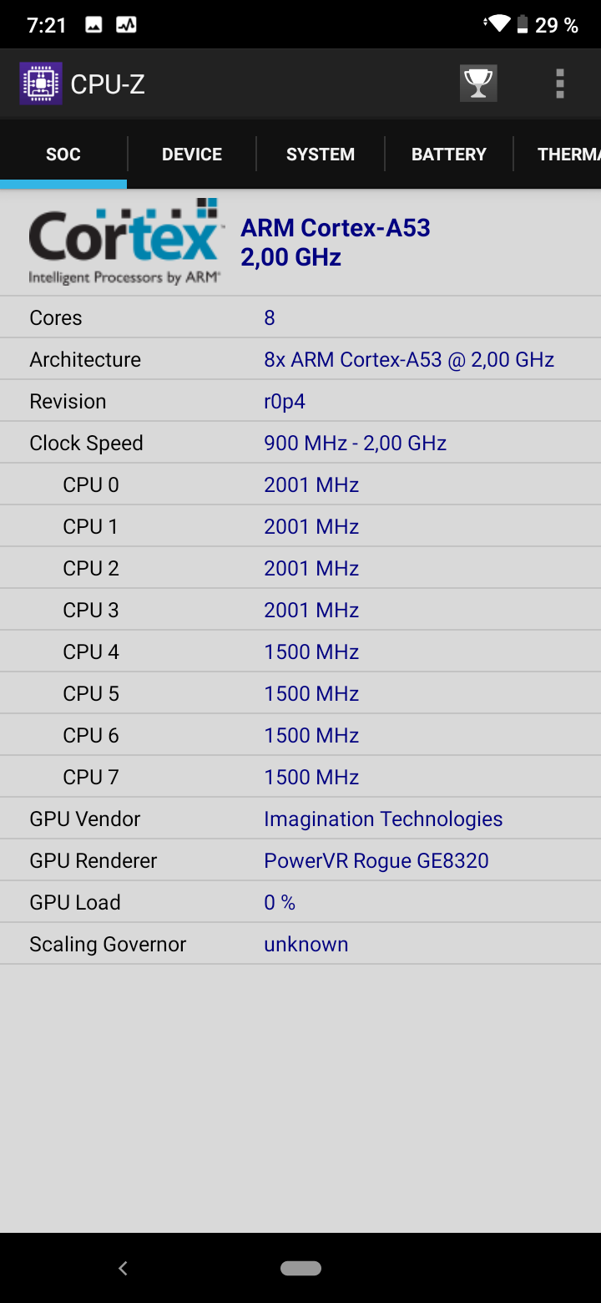Tap the Cortex ARM processor logo

(x=125, y=242)
